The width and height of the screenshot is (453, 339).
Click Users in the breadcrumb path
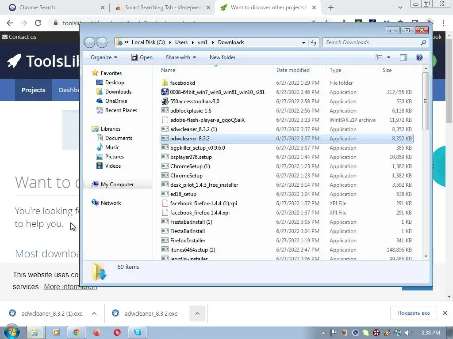181,42
